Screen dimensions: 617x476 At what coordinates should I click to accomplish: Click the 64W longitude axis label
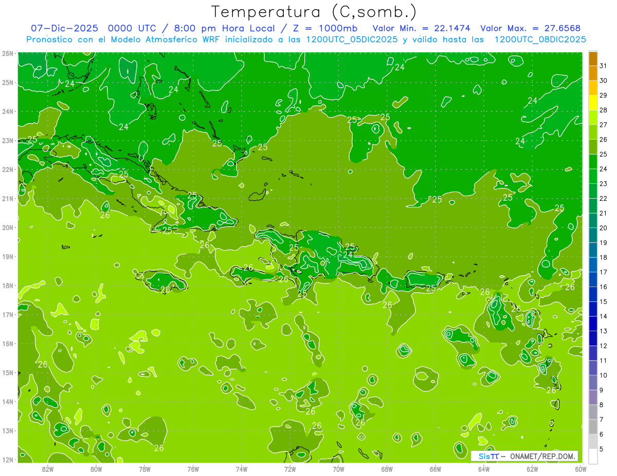click(484, 469)
